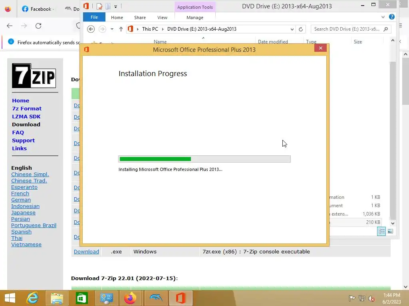Refresh the DVD Drive folder view
409x306 pixels.
(301, 29)
